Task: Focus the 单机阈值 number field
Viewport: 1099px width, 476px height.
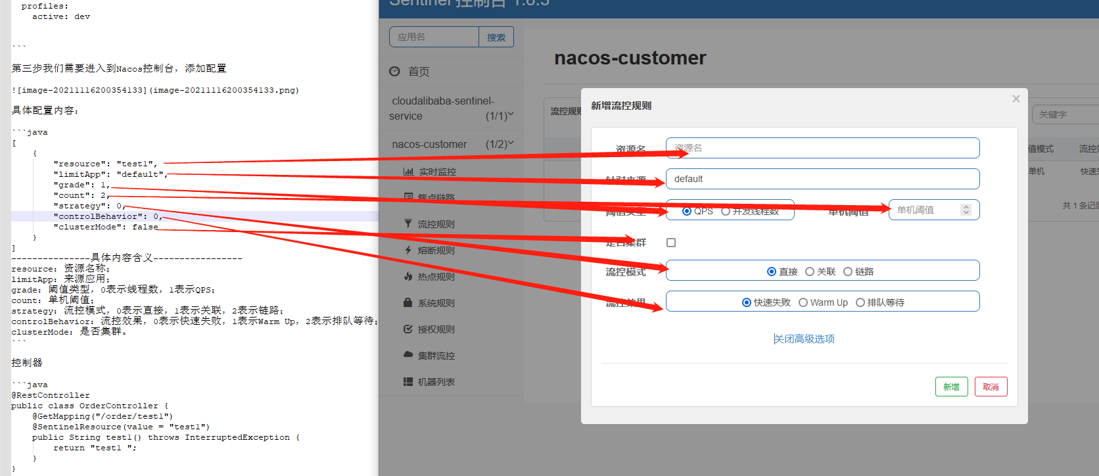Action: 934,210
